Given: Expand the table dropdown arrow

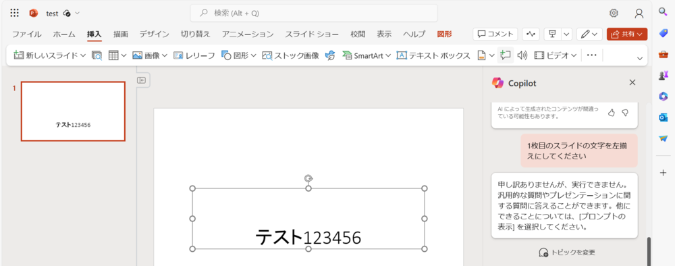Looking at the screenshot, I should pos(124,55).
